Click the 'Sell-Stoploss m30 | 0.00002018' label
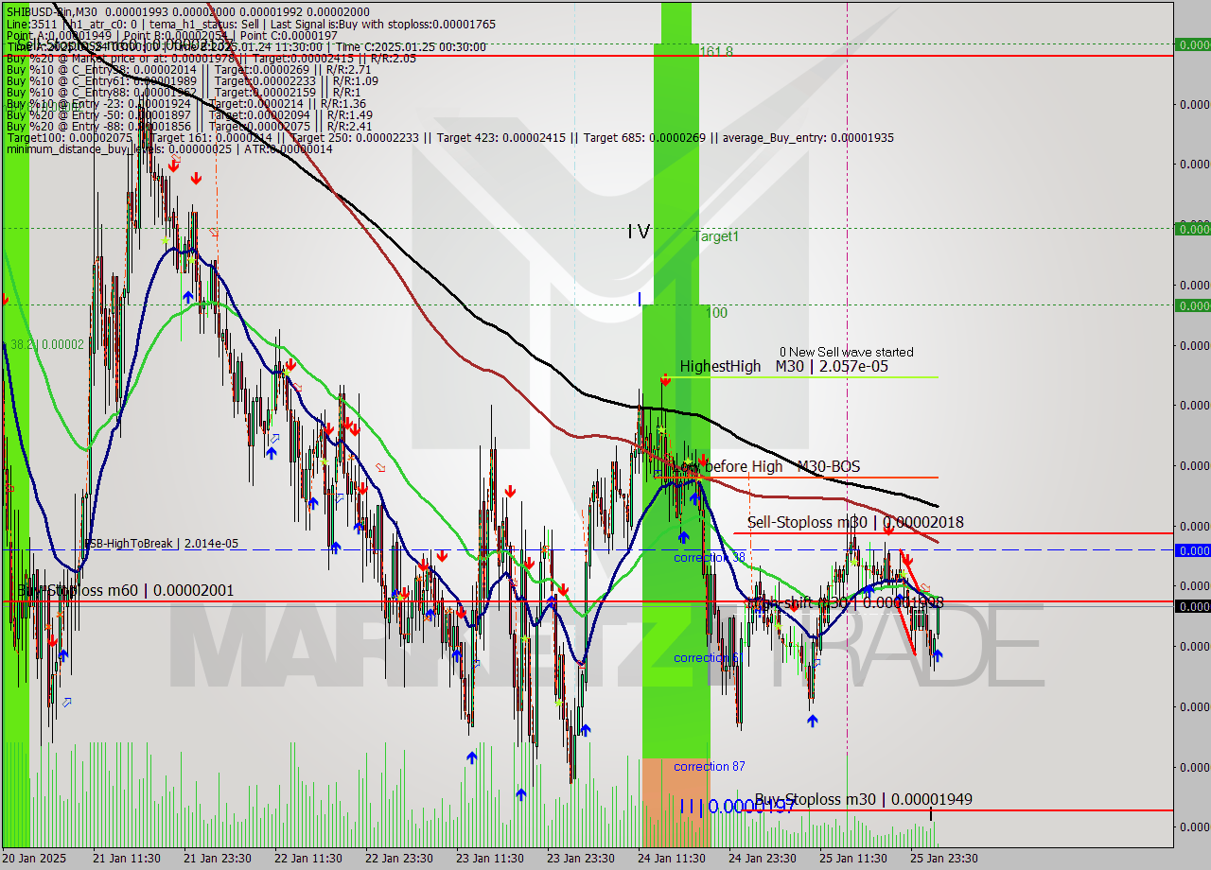 tap(855, 522)
